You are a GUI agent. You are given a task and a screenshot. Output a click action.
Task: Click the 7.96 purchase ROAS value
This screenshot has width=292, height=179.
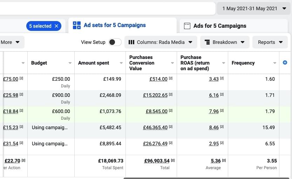click(x=214, y=111)
